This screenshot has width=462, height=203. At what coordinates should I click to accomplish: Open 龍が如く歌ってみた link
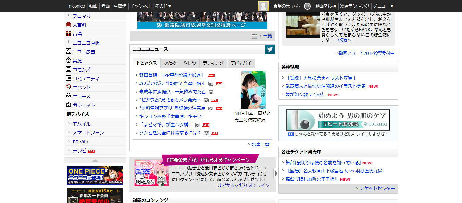[305, 94]
